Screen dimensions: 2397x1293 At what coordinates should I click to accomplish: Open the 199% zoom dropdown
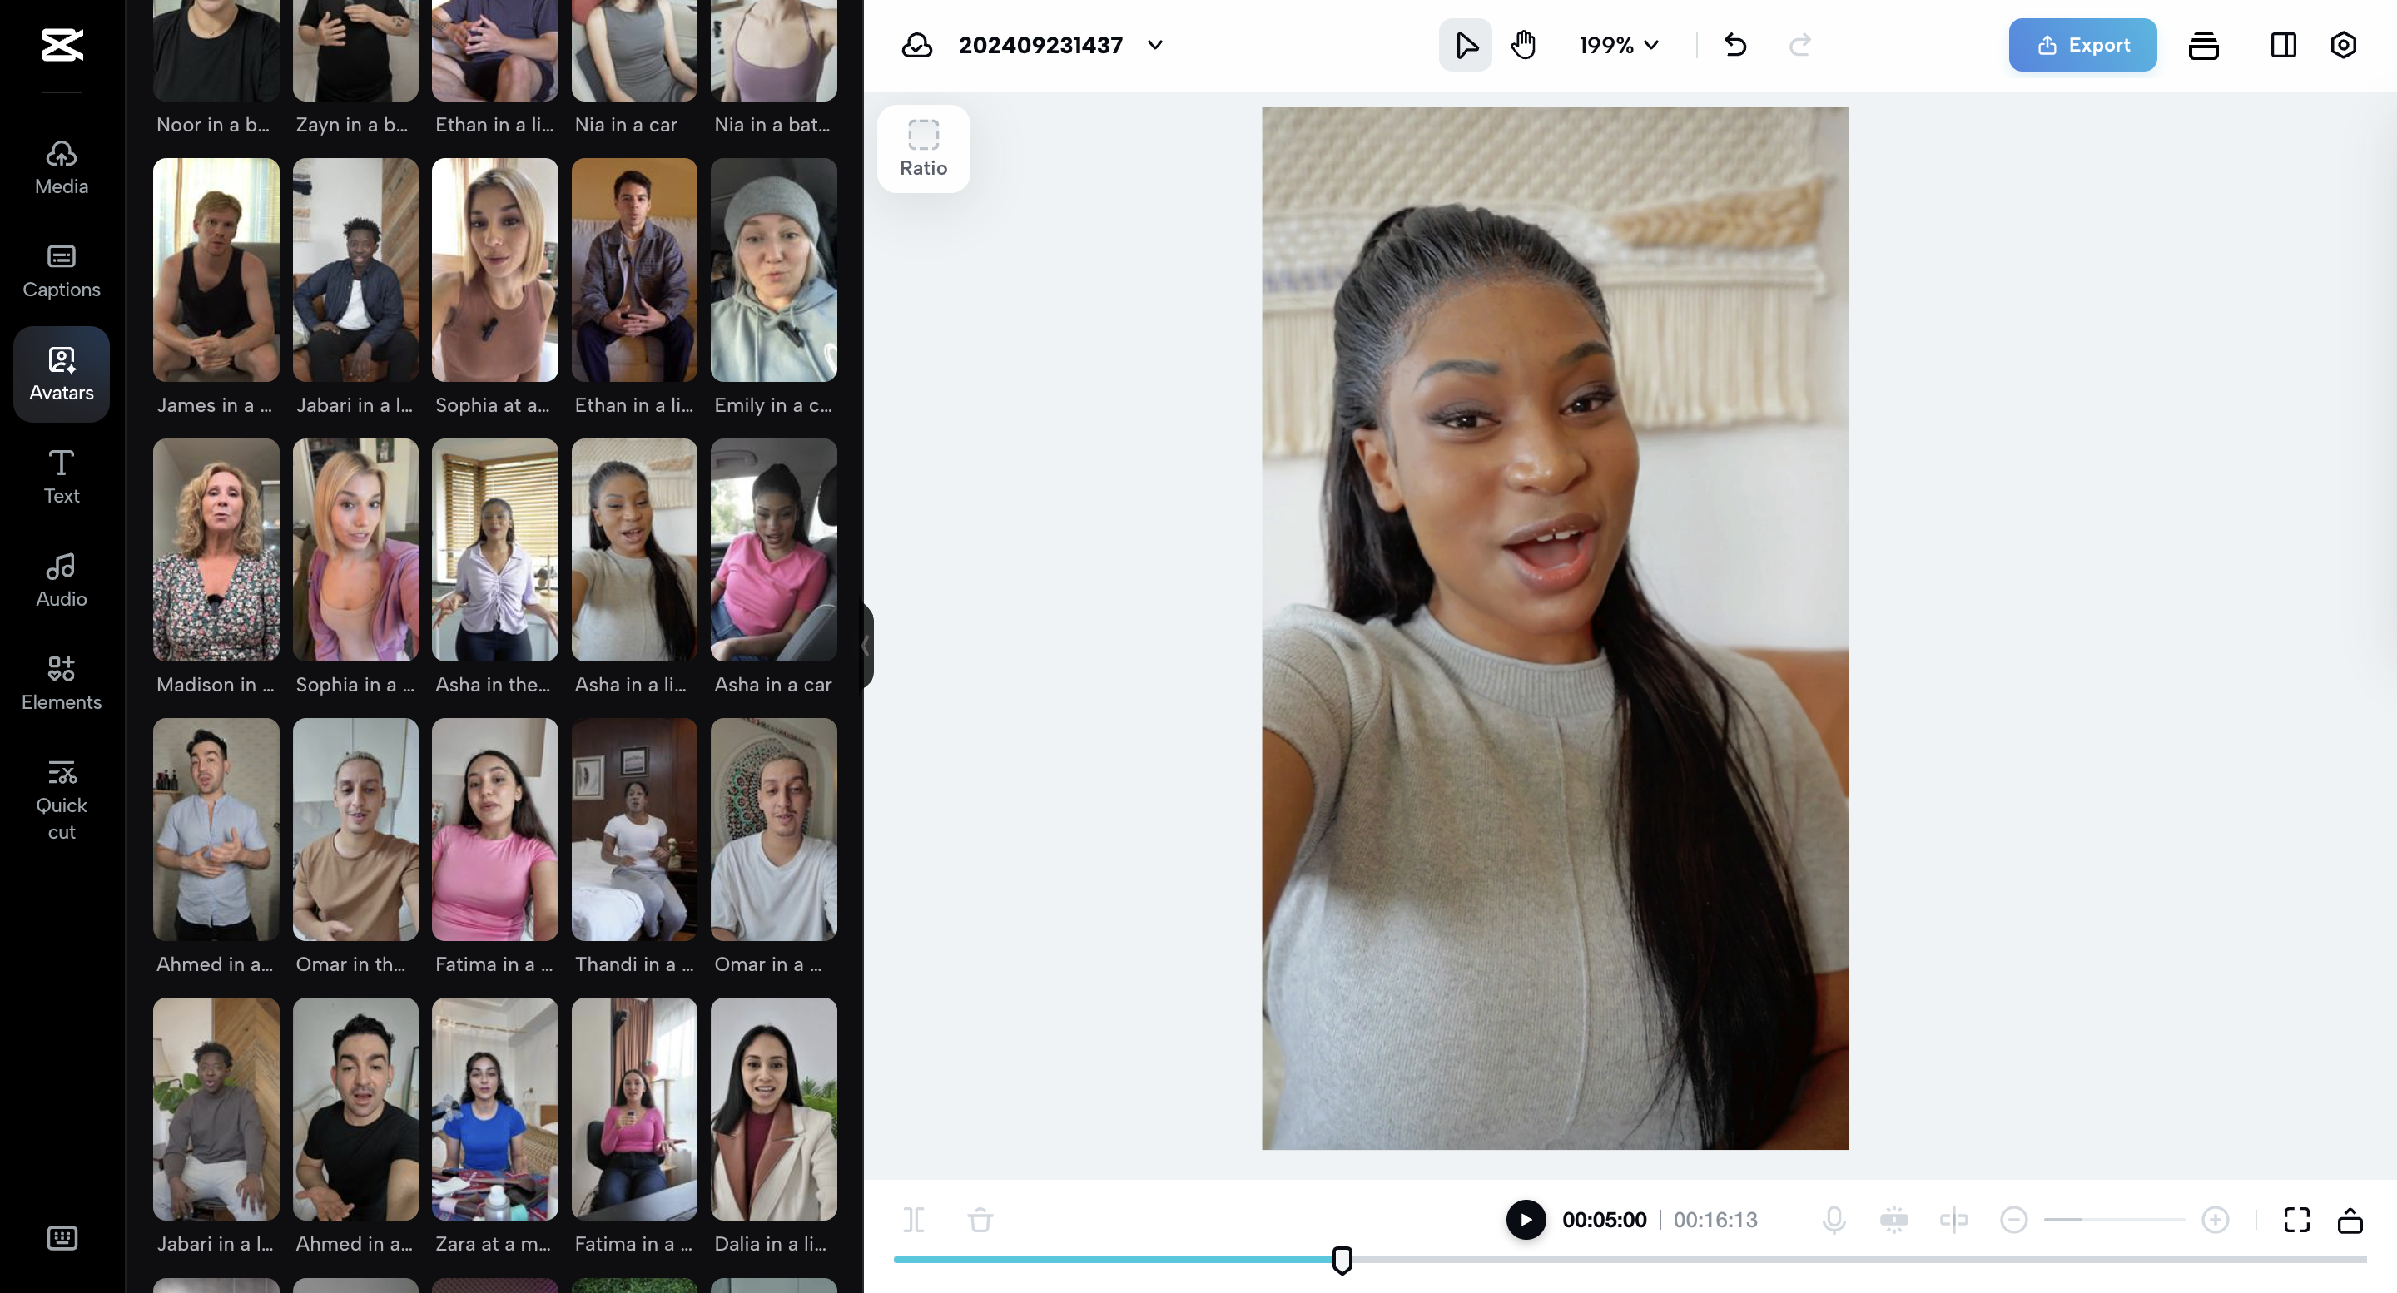pyautogui.click(x=1618, y=45)
